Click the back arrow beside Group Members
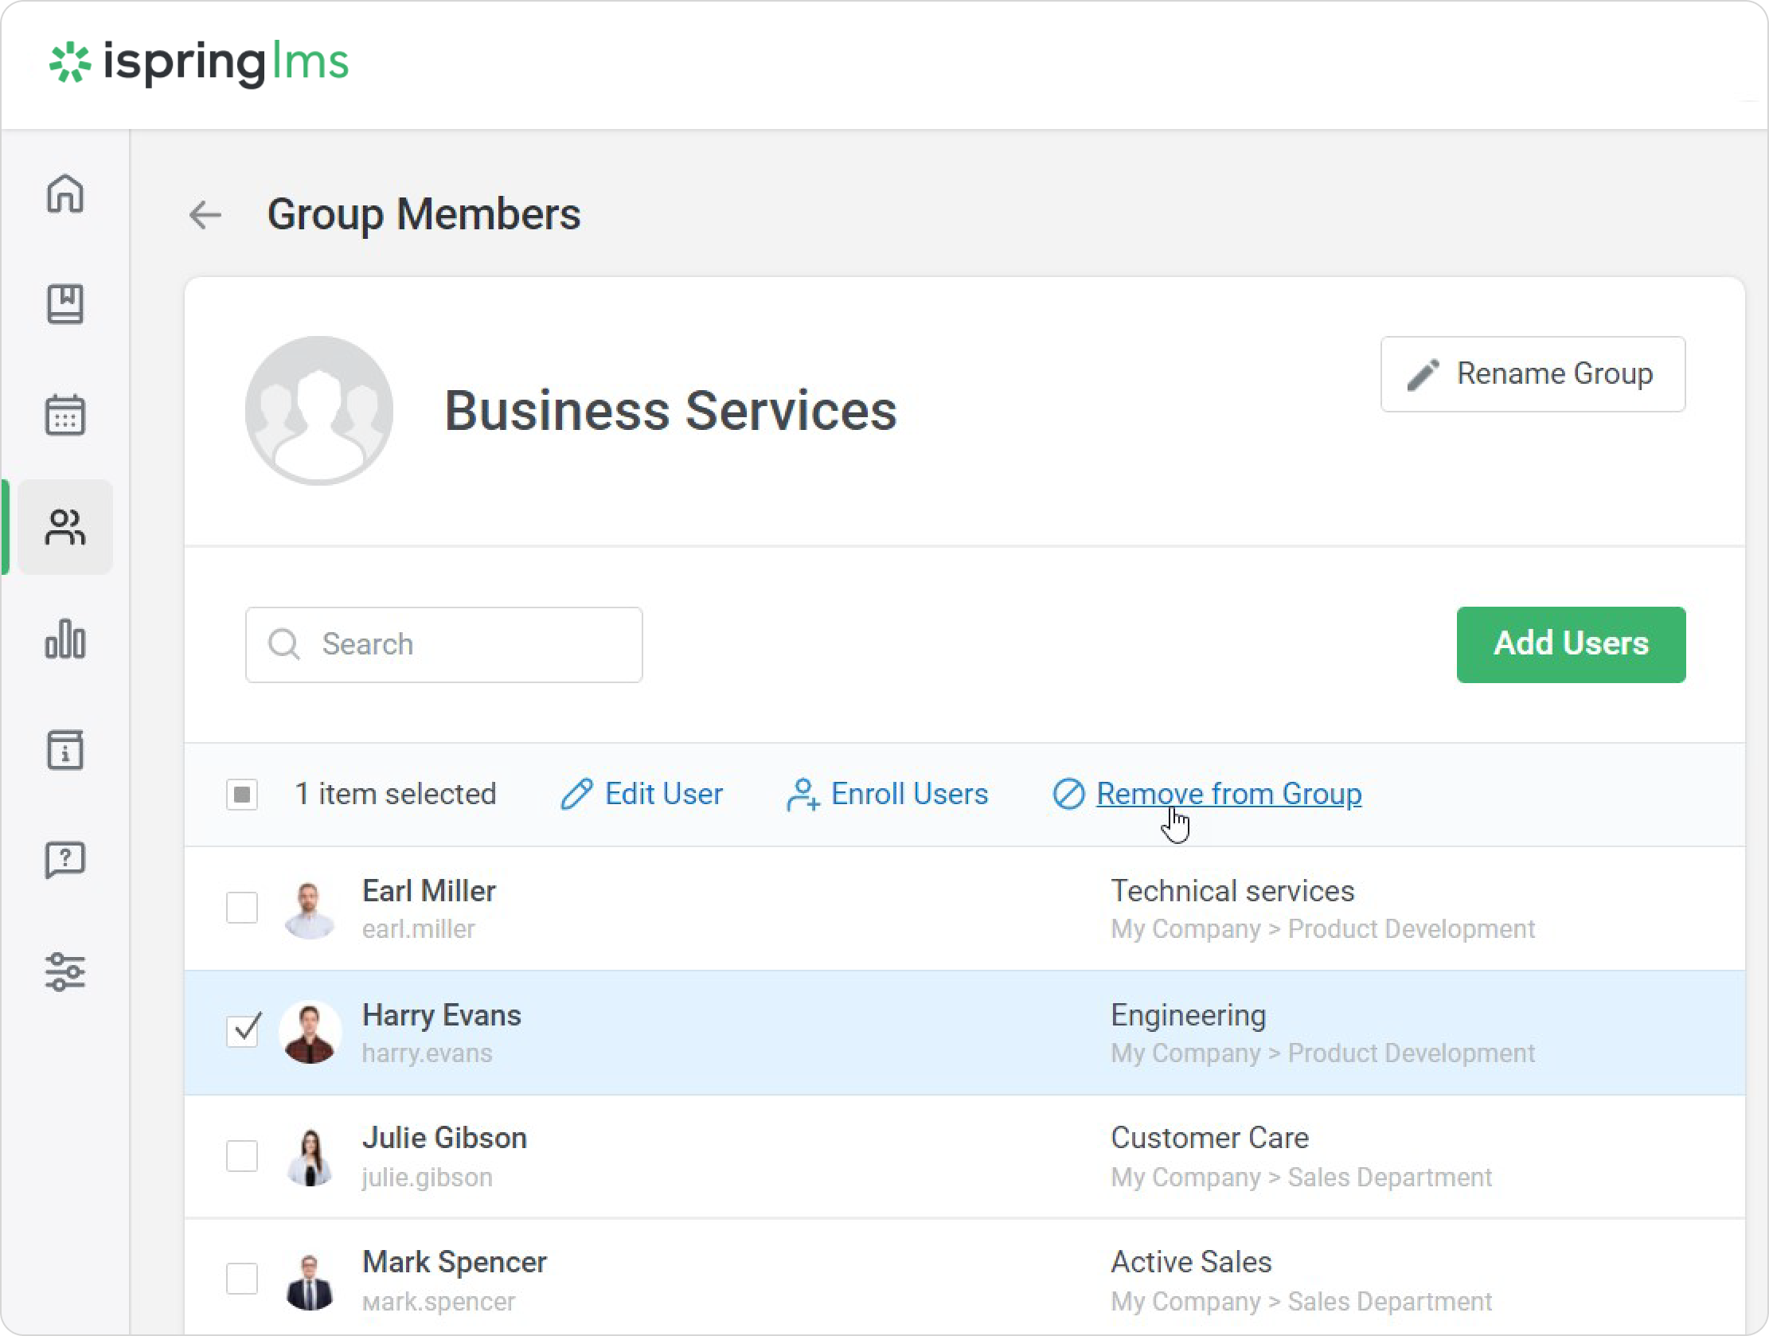The image size is (1769, 1336). (205, 214)
